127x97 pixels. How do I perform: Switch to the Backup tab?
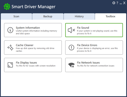pyautogui.click(x=48, y=16)
